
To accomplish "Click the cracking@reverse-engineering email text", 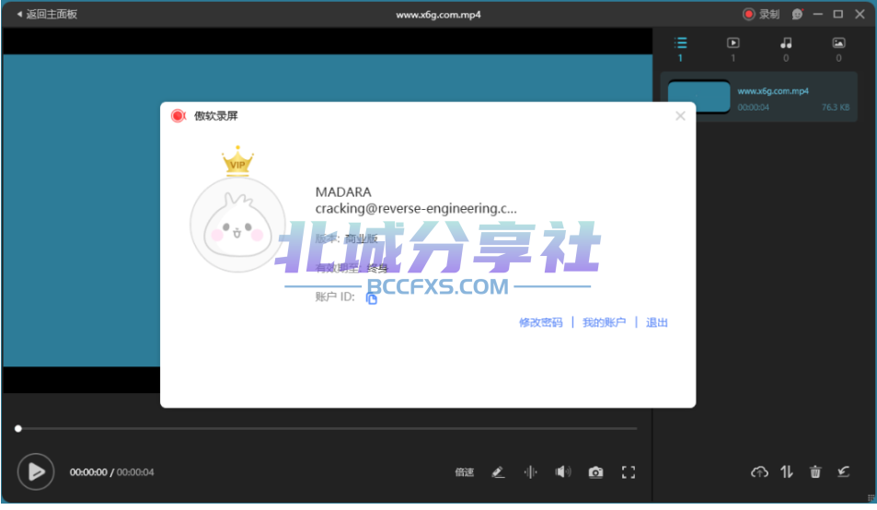I will [x=416, y=209].
